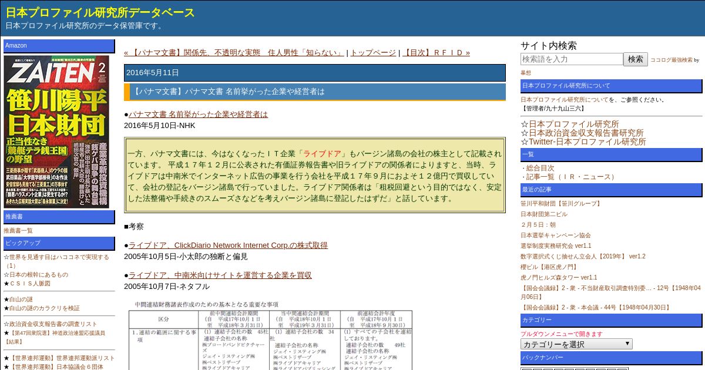Image resolution: width=705 pixels, height=370 pixels.
Task: Open the 総合目次 link
Action: tap(540, 168)
